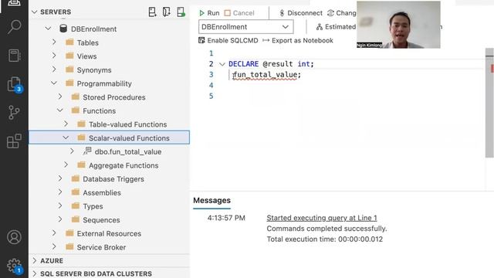This screenshot has width=494, height=278.
Task: Click the @result variable on line 2
Action: (278, 64)
